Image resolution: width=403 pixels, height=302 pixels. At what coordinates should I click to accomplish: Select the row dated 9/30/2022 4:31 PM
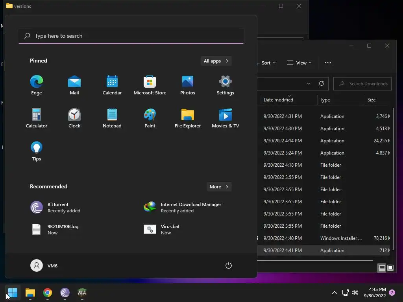click(x=324, y=116)
